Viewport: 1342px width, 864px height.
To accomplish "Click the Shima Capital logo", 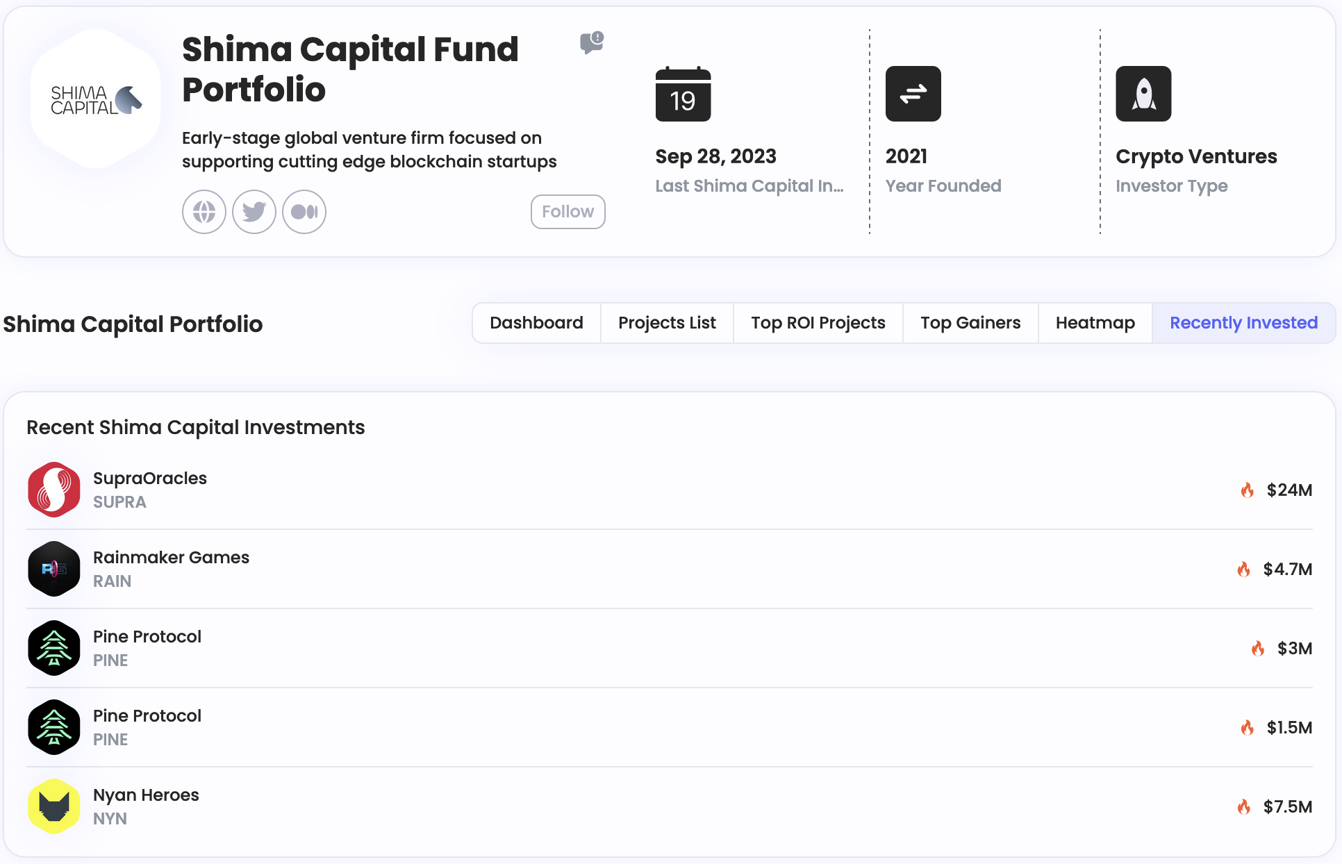I will click(x=96, y=99).
